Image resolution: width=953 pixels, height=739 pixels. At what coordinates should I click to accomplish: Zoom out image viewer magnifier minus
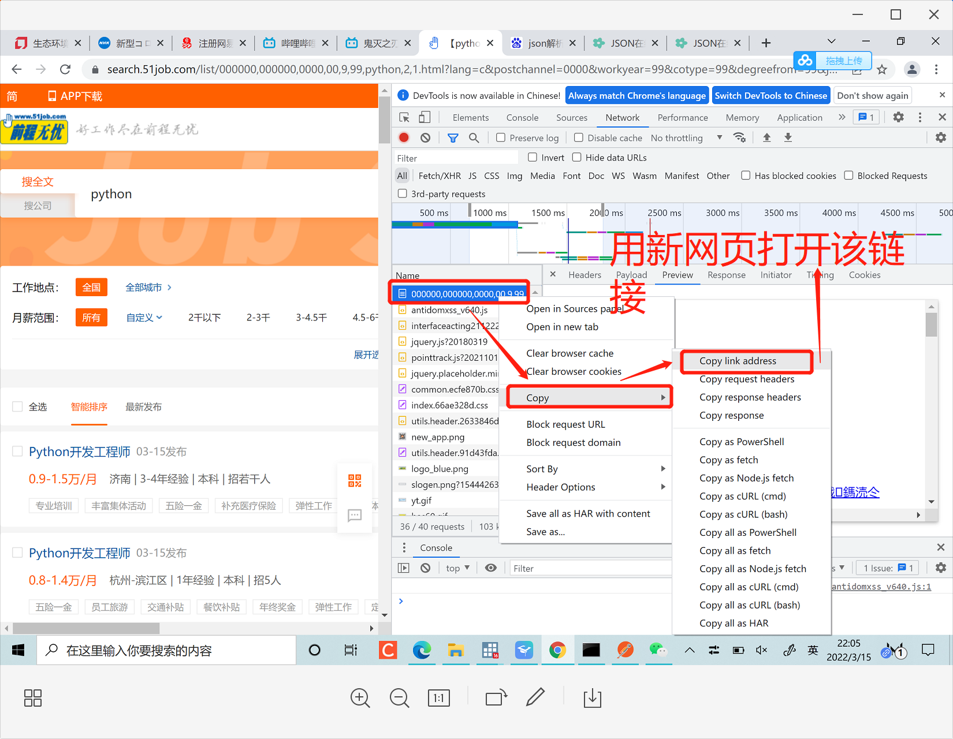(400, 698)
